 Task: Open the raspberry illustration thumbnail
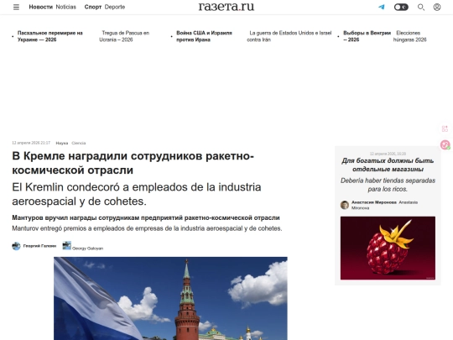coord(388,248)
